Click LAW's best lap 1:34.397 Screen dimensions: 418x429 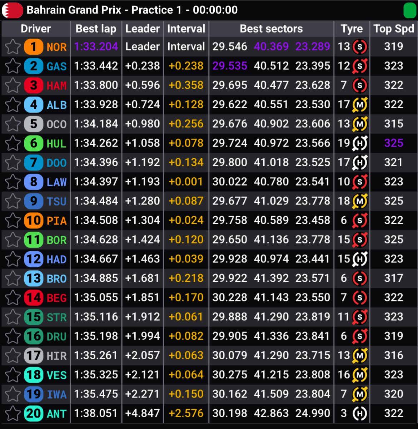click(x=96, y=182)
